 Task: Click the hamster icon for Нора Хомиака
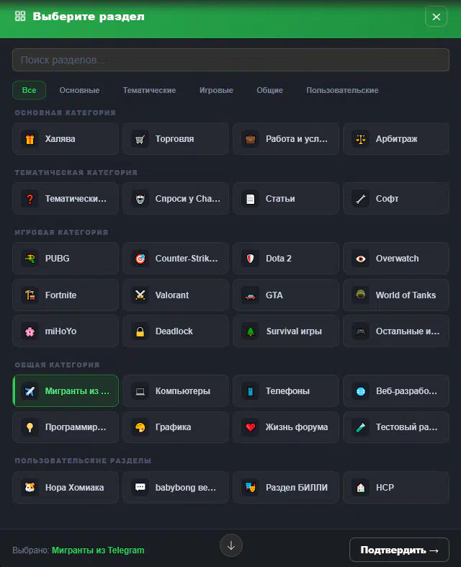click(x=30, y=488)
